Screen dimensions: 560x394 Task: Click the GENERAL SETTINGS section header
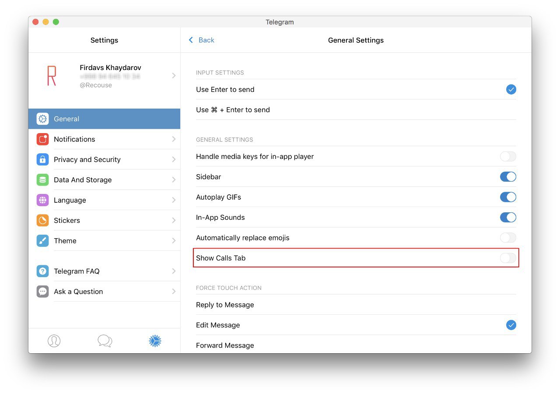click(x=224, y=140)
